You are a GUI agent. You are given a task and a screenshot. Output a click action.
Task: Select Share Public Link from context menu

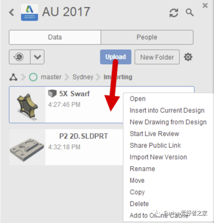(x=155, y=145)
